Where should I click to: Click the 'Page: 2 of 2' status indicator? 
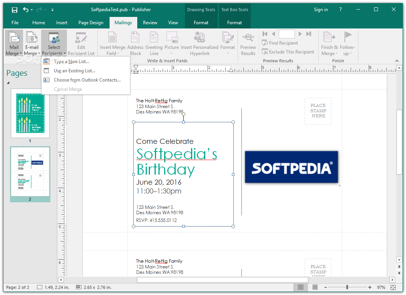coord(18,287)
